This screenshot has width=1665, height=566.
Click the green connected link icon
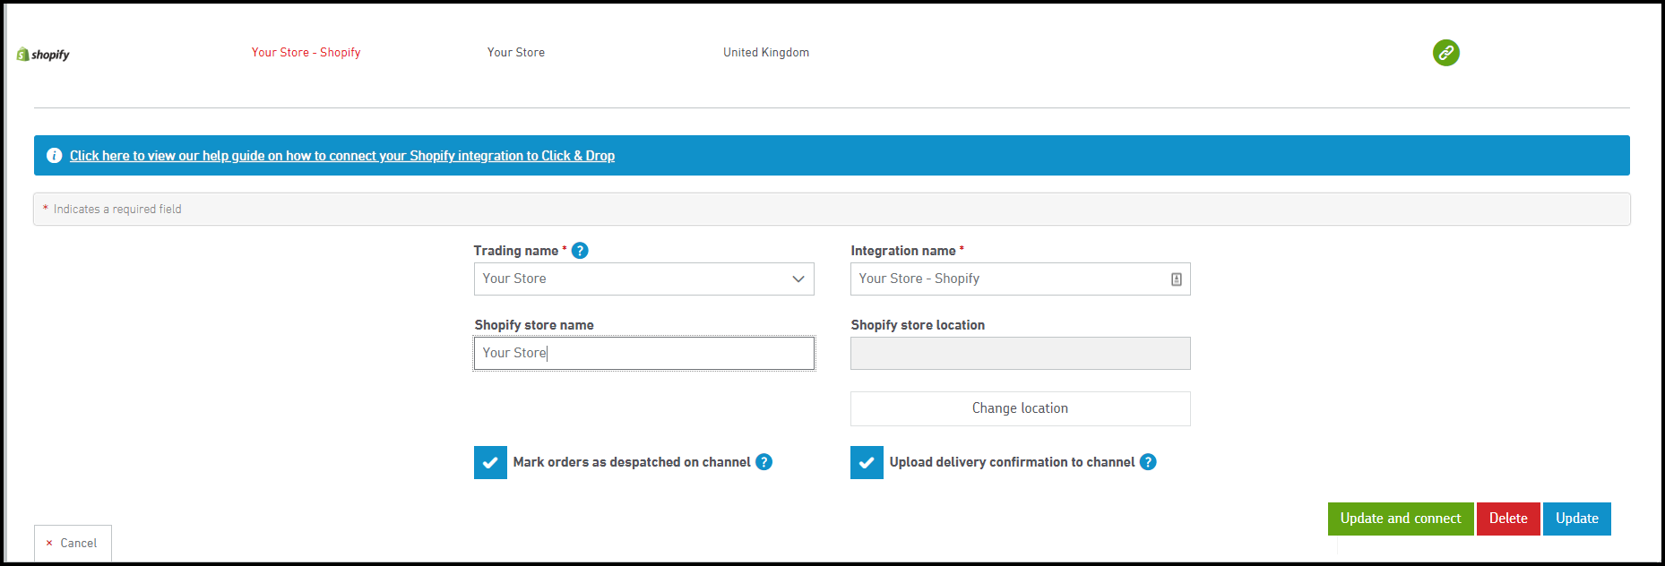tap(1445, 53)
